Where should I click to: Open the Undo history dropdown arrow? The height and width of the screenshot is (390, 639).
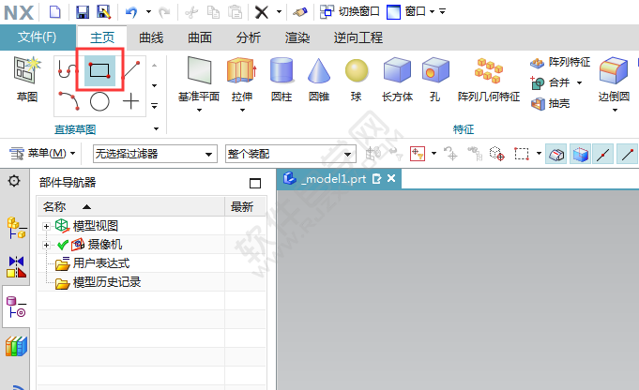pyautogui.click(x=149, y=12)
